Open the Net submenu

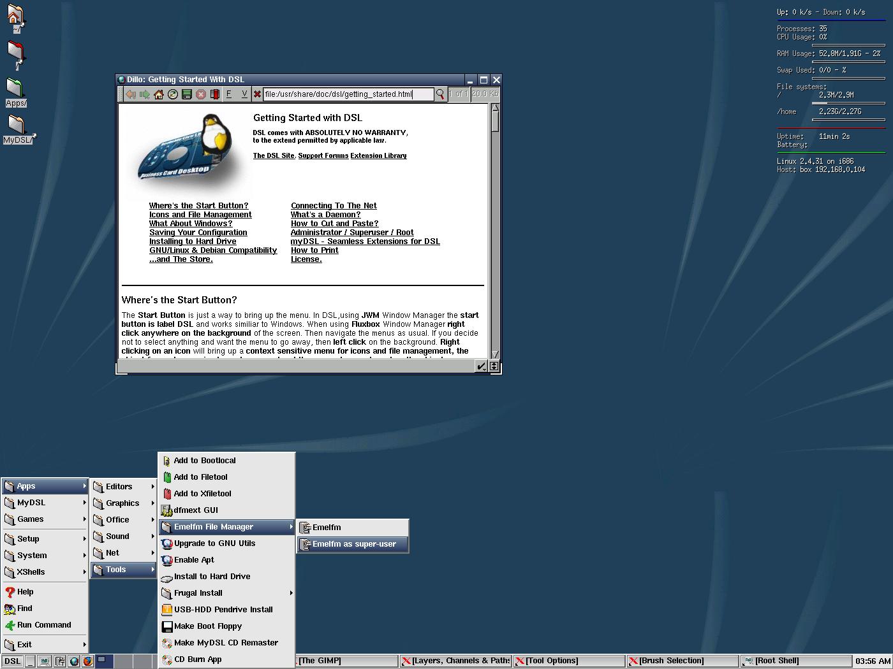[x=124, y=553]
